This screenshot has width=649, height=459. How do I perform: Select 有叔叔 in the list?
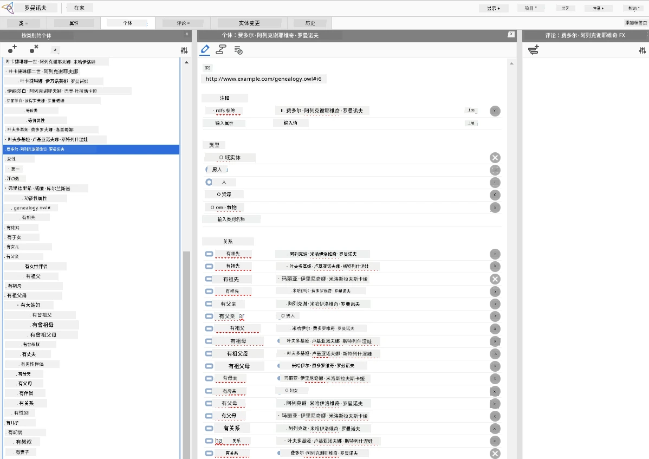pyautogui.click(x=24, y=442)
